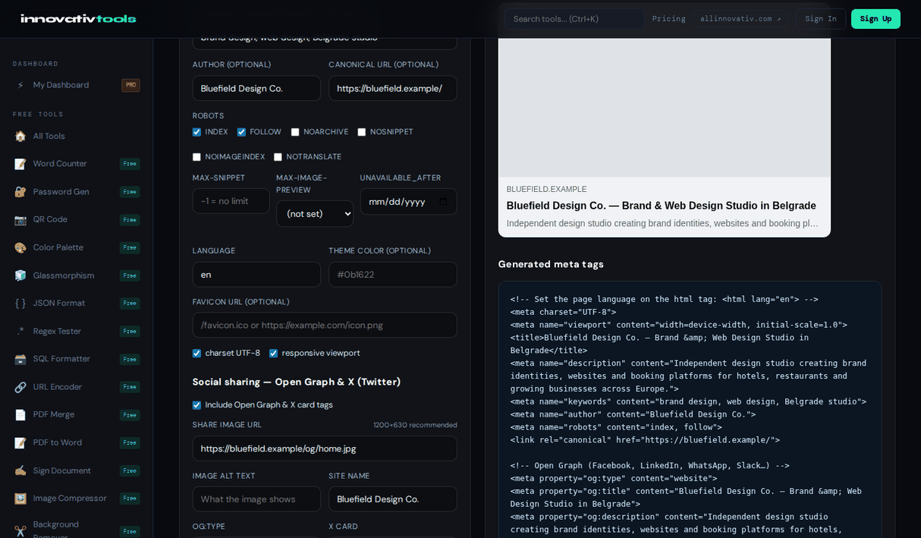Click the max-snippet input
The height and width of the screenshot is (538, 921).
click(231, 201)
